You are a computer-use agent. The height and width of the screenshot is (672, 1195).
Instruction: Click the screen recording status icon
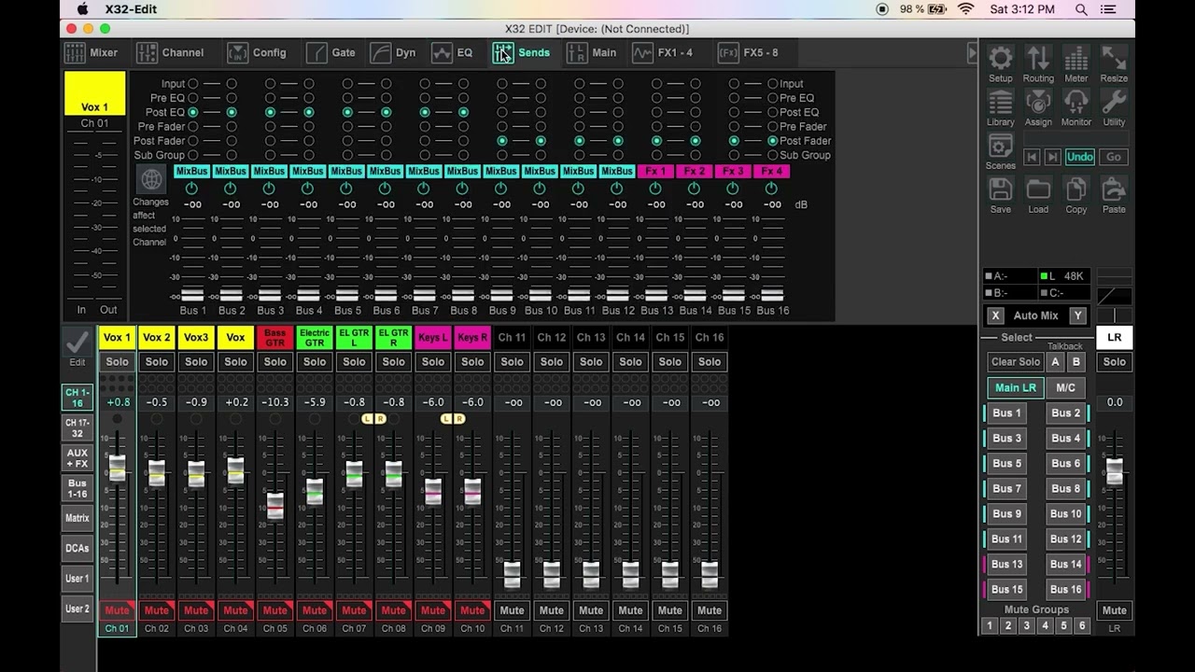(x=882, y=9)
